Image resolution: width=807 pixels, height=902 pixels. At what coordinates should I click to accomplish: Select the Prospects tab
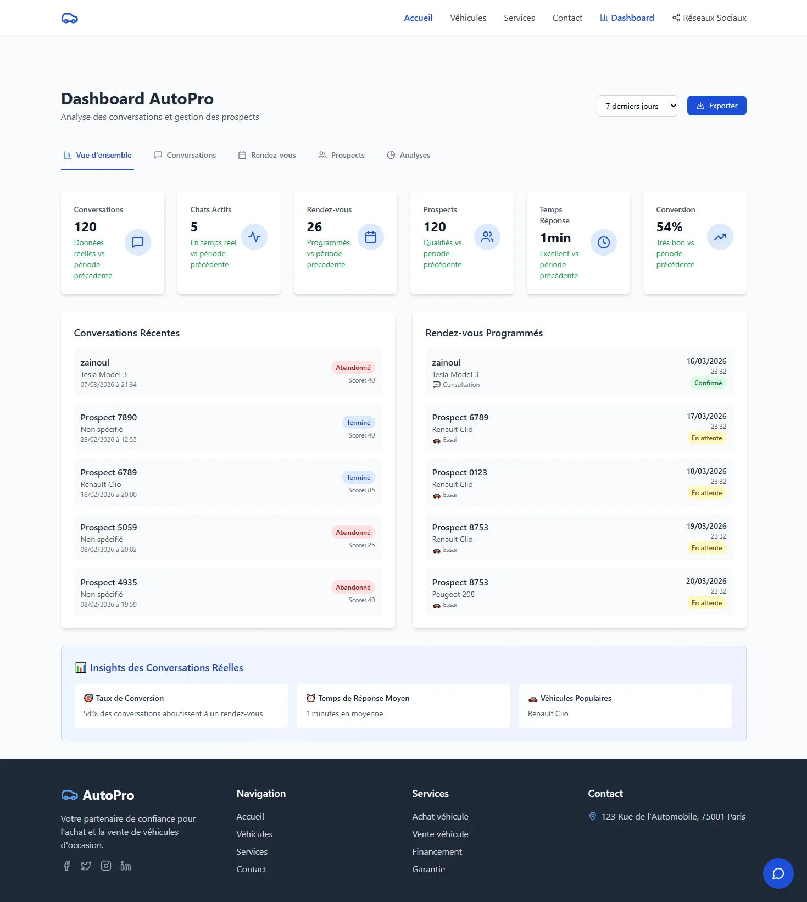[342, 155]
